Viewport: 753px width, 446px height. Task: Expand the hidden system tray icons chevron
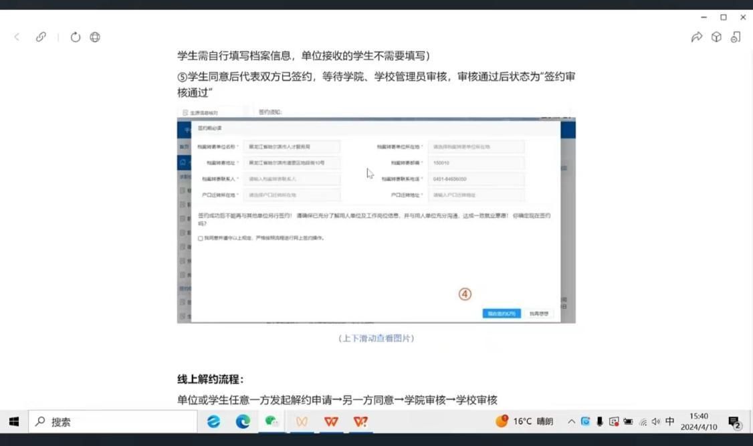point(571,421)
